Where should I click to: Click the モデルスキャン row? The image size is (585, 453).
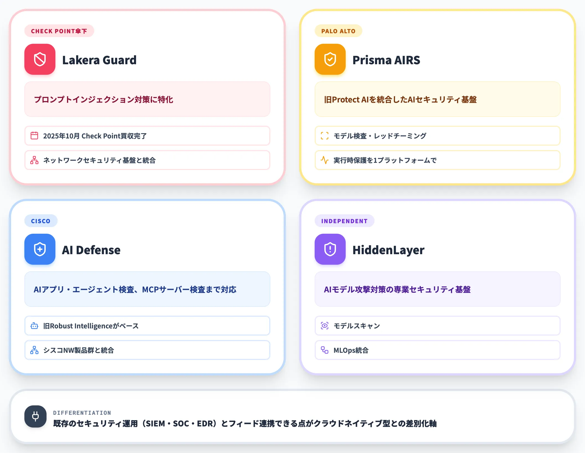(438, 326)
